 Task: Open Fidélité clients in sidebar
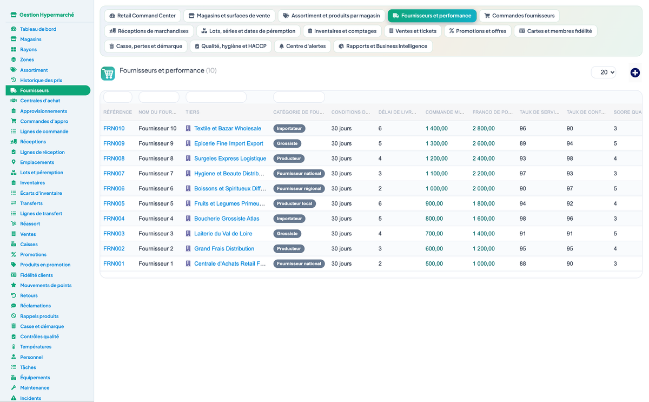(x=37, y=275)
